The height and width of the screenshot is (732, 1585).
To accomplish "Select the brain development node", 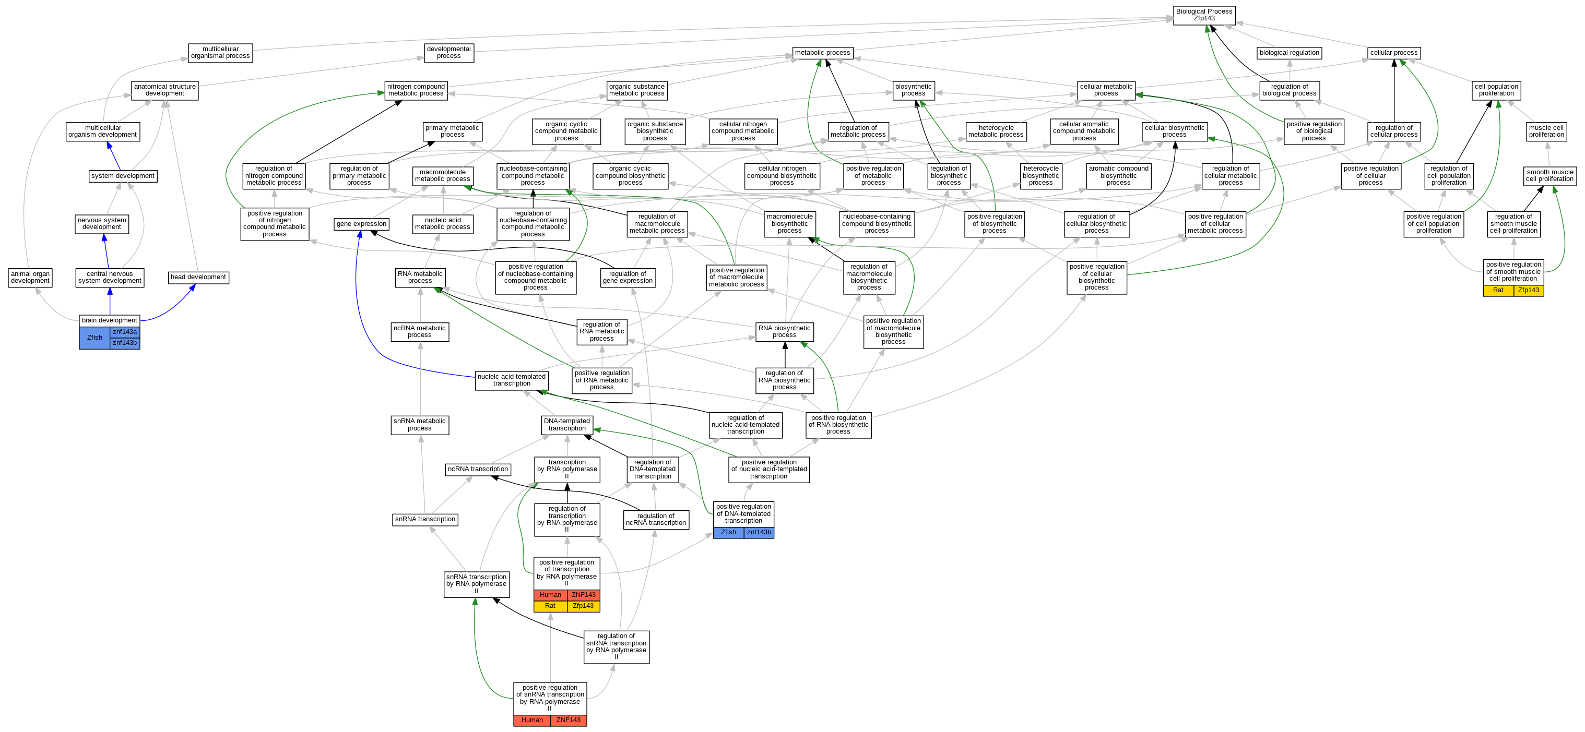I will 110,320.
